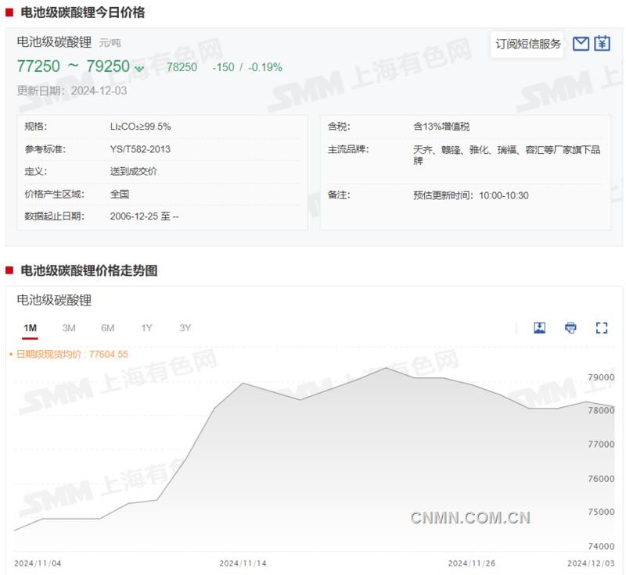The width and height of the screenshot is (626, 575).
Task: Select the 1M time range tab
Action: pos(31,328)
